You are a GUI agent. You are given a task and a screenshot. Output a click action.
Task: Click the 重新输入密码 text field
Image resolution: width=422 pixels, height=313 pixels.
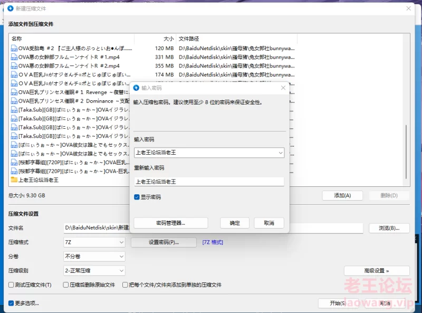(209, 182)
